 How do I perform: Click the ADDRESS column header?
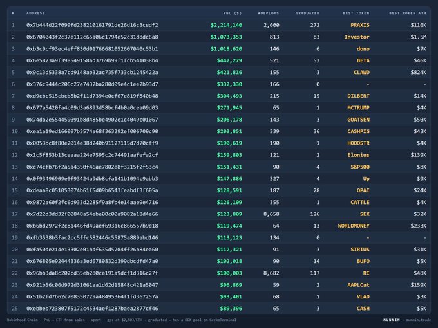click(x=35, y=13)
